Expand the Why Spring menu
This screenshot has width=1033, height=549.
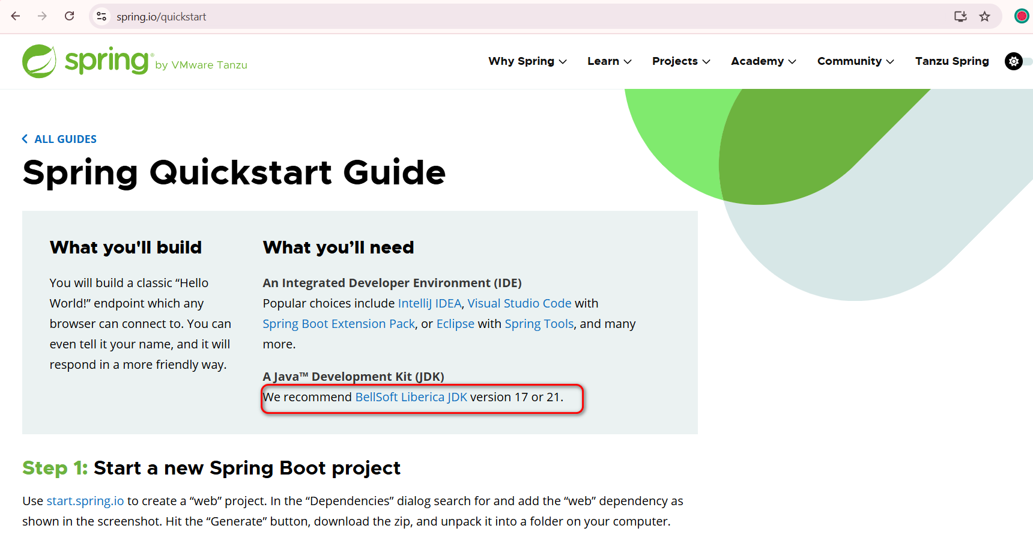(527, 61)
